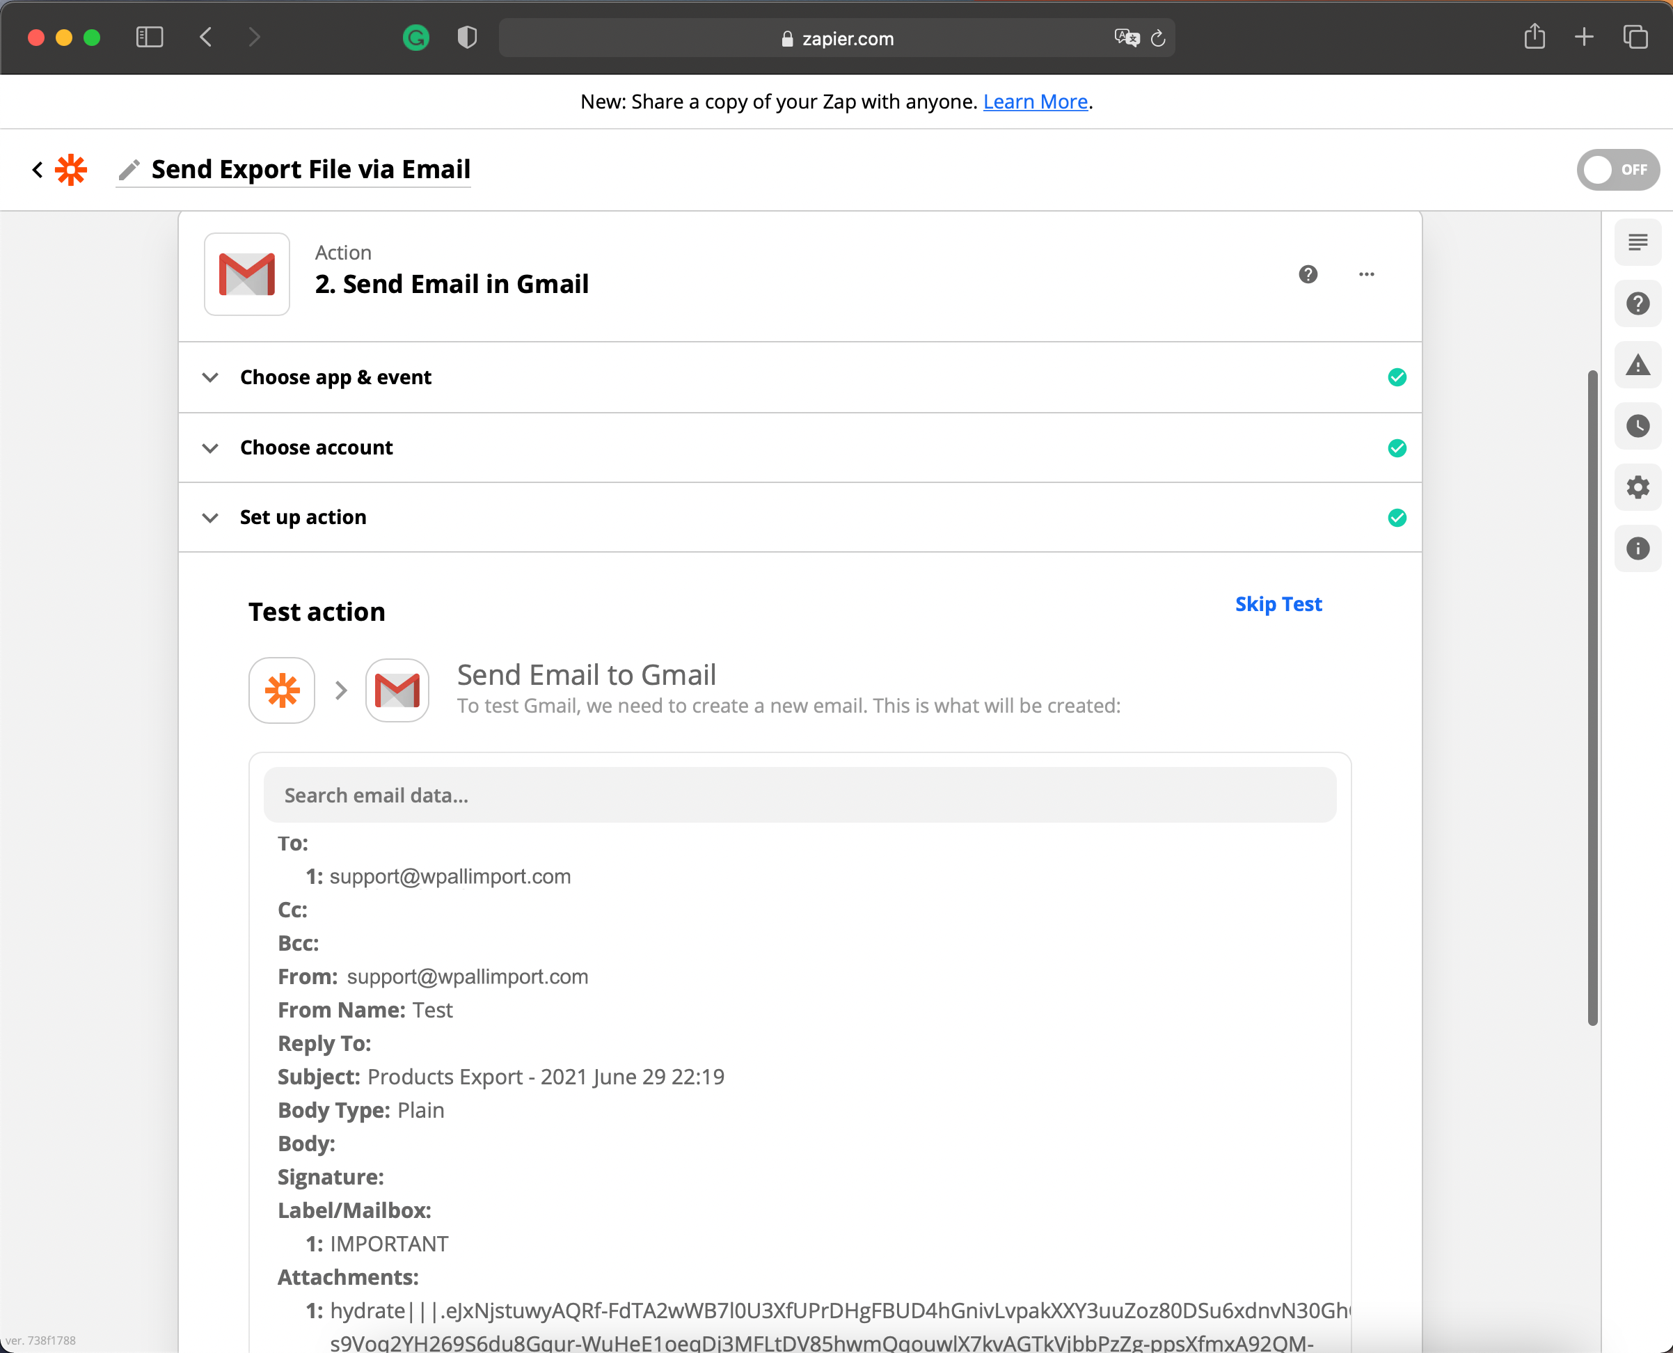Viewport: 1673px width, 1353px height.
Task: Expand the Set up action section
Action: coord(302,518)
